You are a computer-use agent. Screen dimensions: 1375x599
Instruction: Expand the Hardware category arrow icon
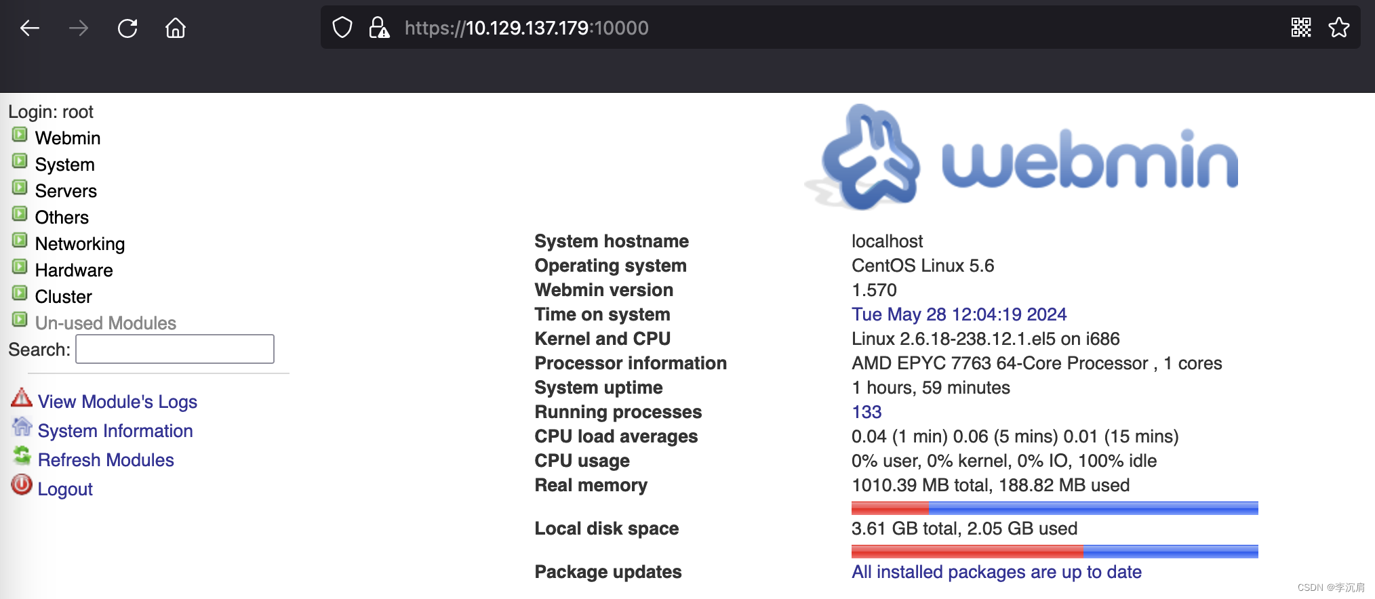pyautogui.click(x=20, y=267)
